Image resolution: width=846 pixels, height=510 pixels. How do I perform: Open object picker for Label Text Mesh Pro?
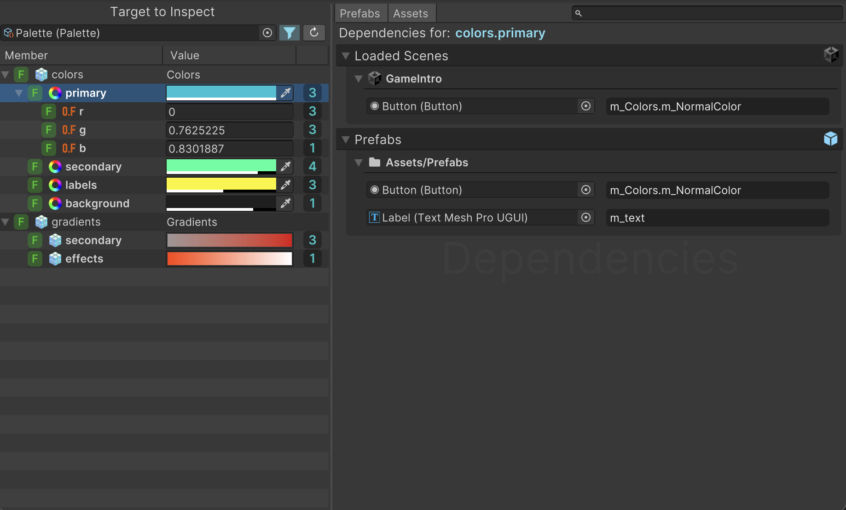[x=586, y=218]
